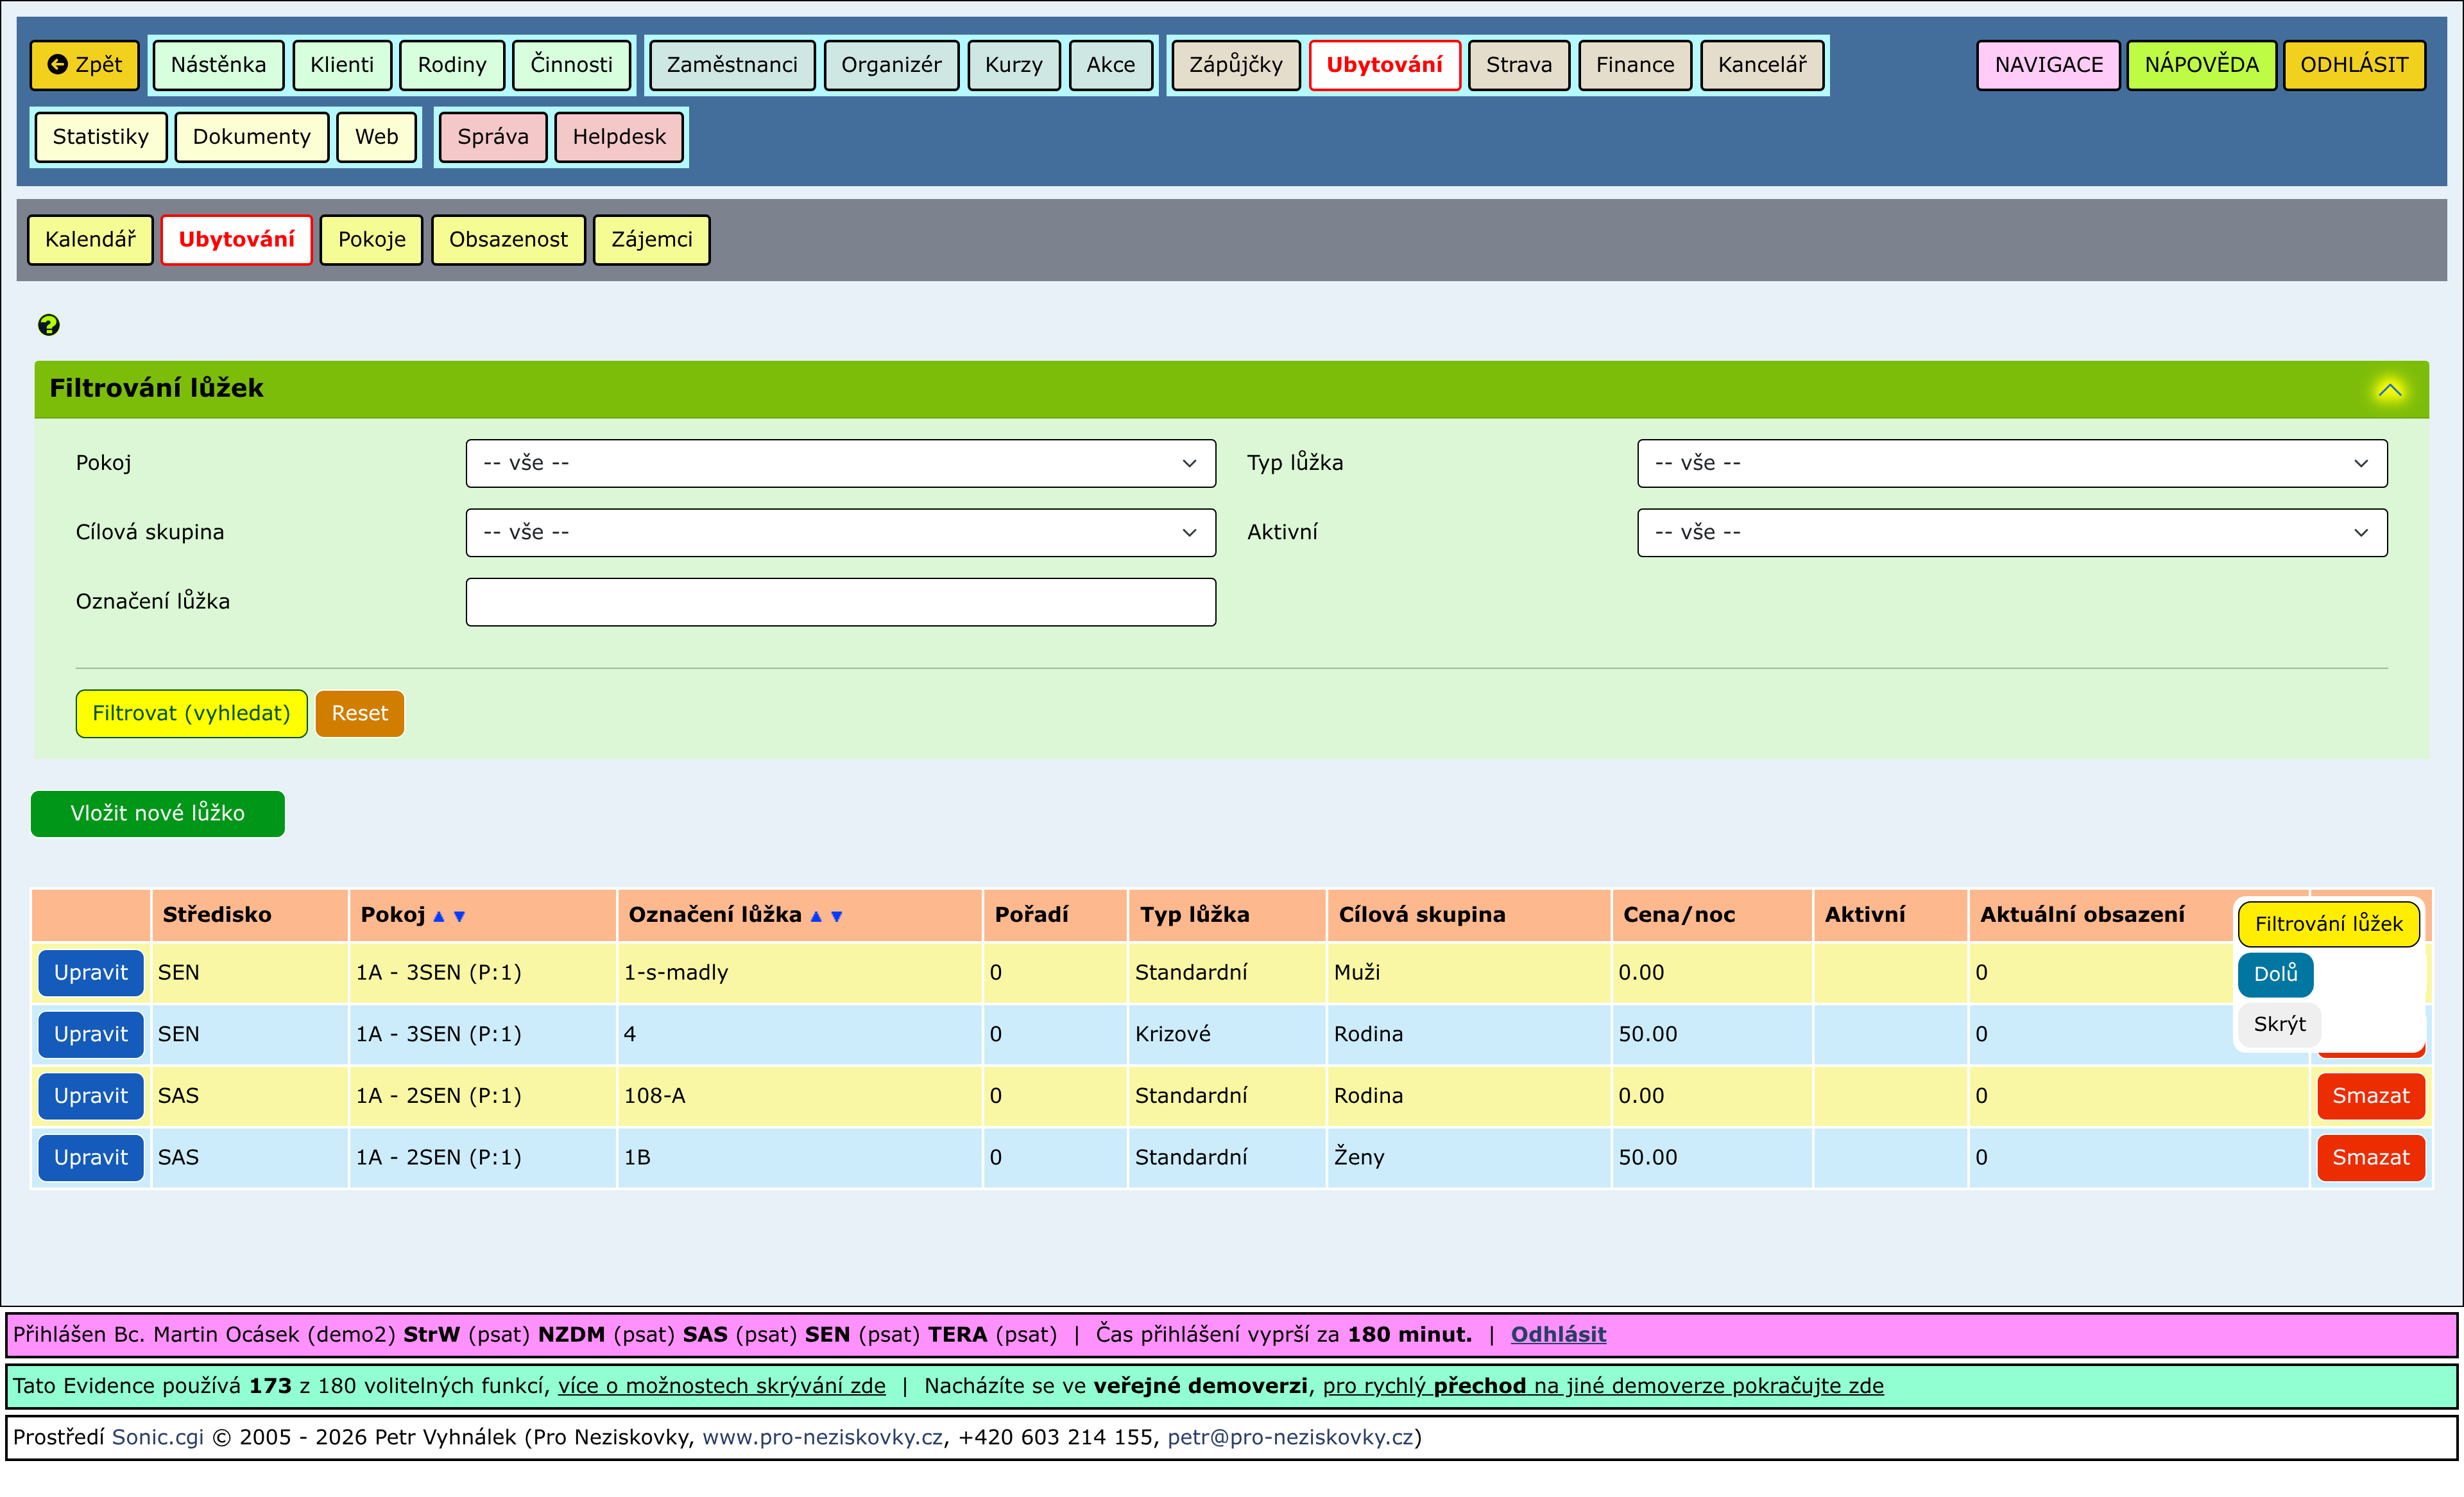Open the Pokoj dropdown
2464x1497 pixels.
click(x=840, y=463)
